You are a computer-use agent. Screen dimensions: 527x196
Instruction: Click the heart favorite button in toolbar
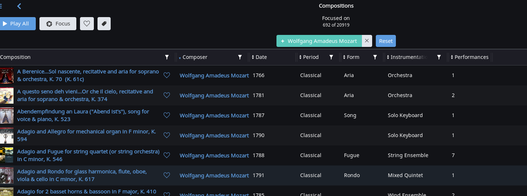87,24
